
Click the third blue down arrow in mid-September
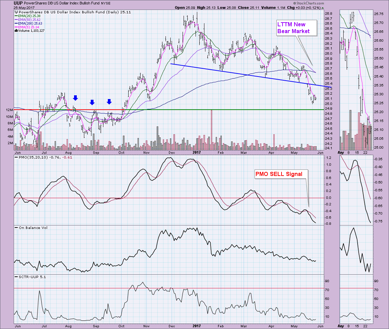point(109,101)
